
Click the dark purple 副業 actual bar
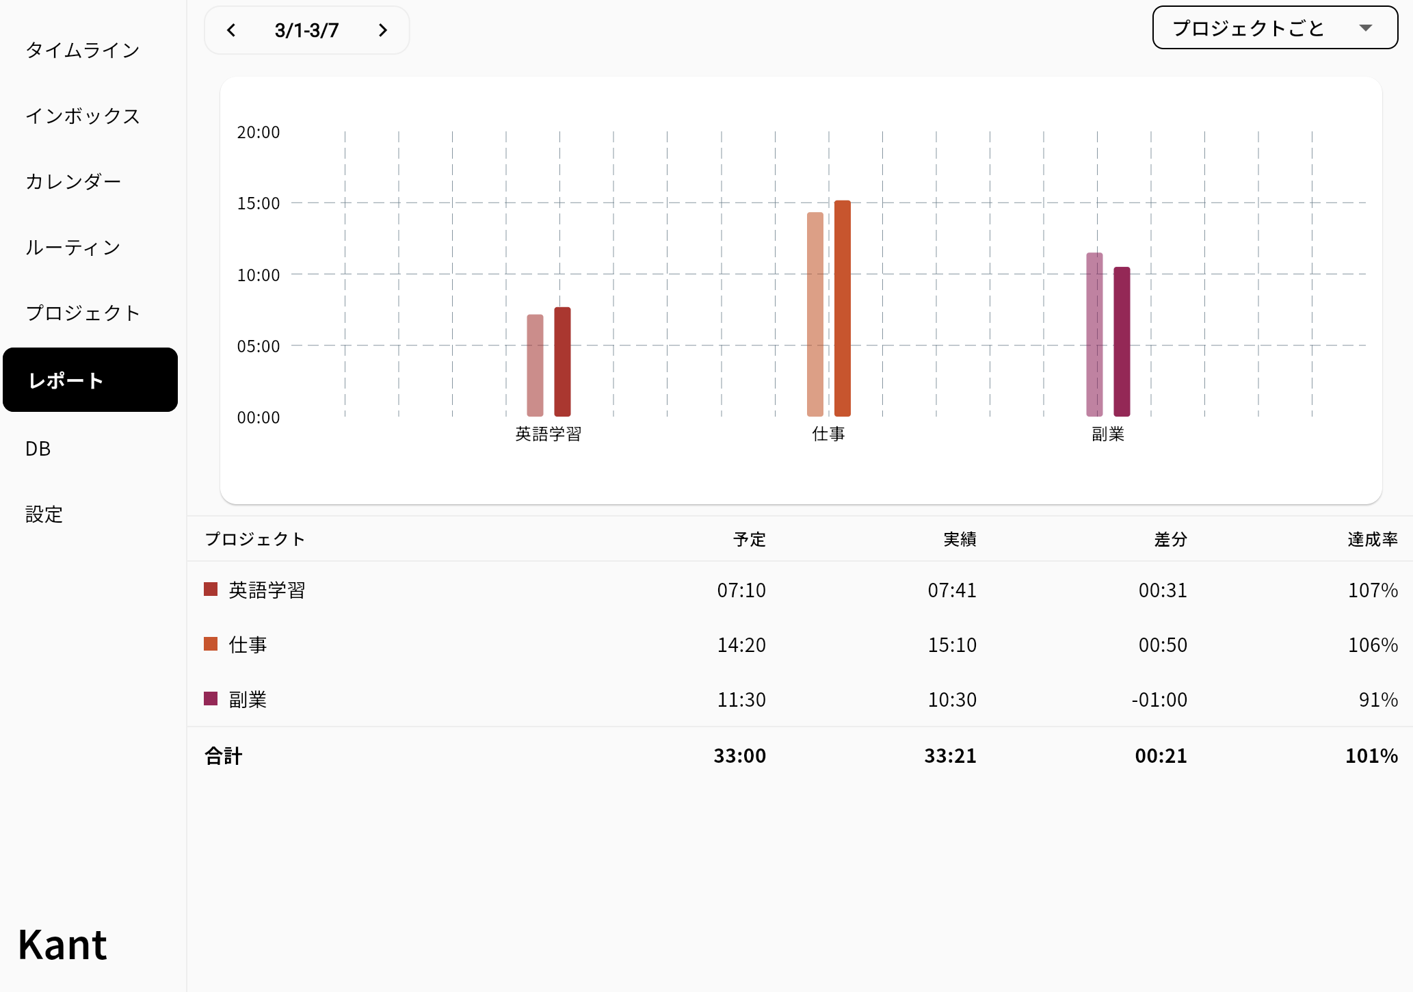[1122, 341]
